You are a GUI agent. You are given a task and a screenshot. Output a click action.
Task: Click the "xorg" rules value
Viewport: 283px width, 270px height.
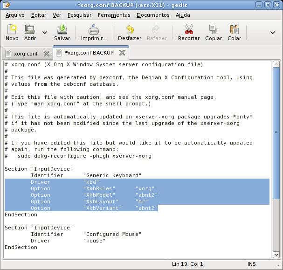[x=145, y=188]
